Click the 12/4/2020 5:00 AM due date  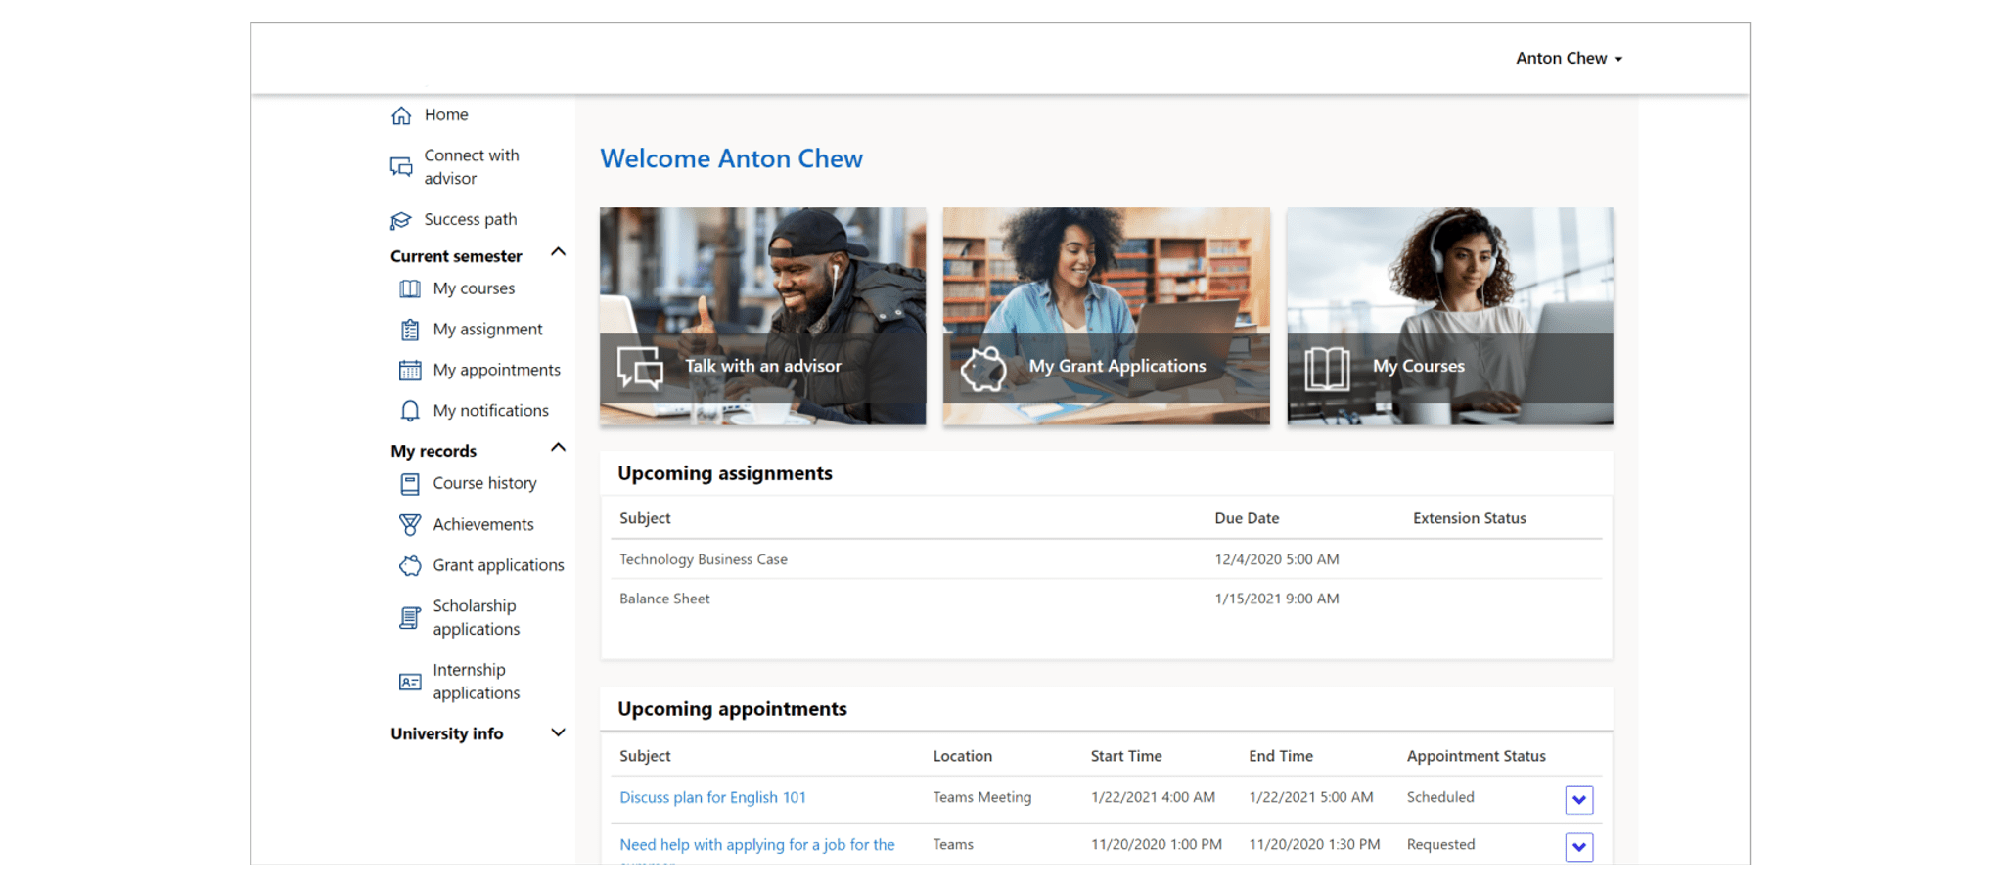[x=1276, y=559]
